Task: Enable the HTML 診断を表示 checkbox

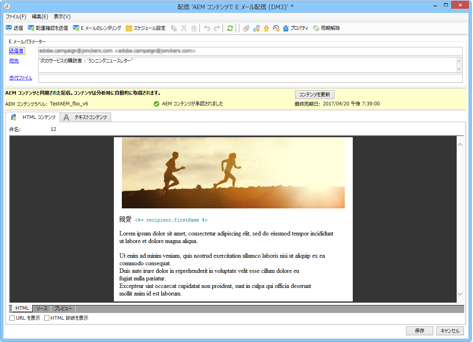Action: [x=47, y=318]
